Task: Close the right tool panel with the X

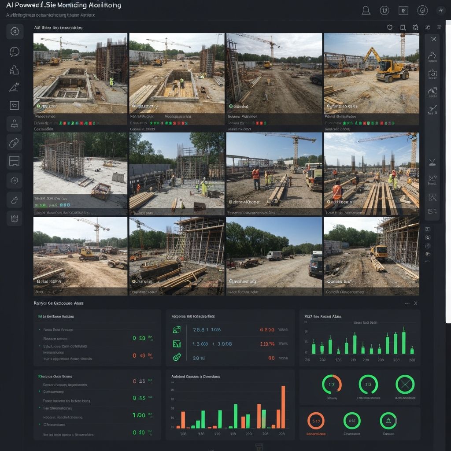Action: tap(433, 39)
